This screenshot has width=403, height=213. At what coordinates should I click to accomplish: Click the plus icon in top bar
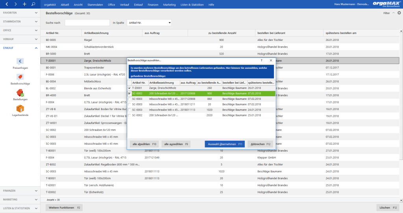pos(24,4)
